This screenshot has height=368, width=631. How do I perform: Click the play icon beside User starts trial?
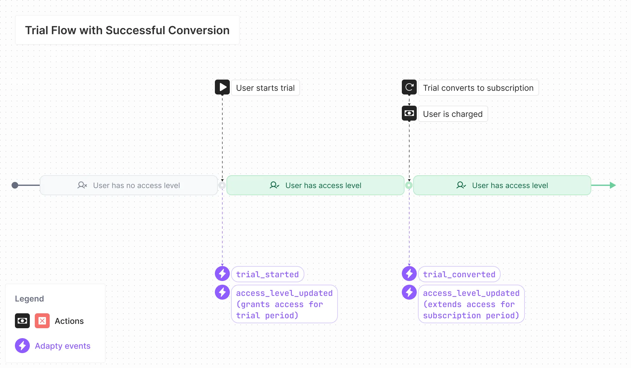click(x=222, y=87)
